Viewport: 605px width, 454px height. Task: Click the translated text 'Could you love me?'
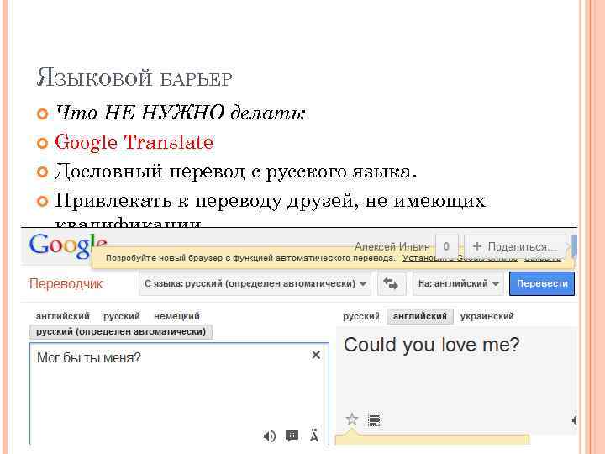coord(431,345)
